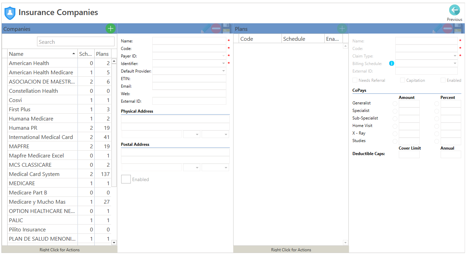
Task: Sort companies by Name column header
Action: (43, 54)
